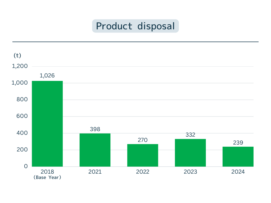Select the green bar for 2024
The height and width of the screenshot is (203, 271).
[238, 156]
